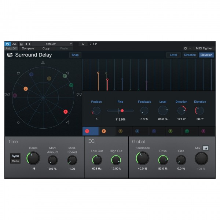Click the Low Cut knob
Screen dimensions: 220x220
tap(97, 160)
